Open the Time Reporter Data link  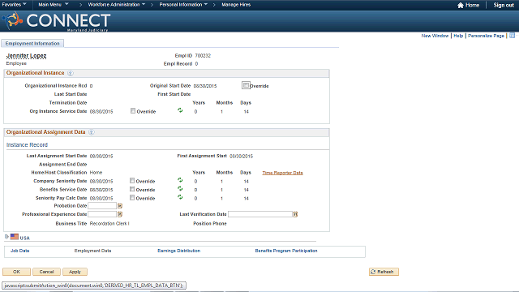pos(282,173)
